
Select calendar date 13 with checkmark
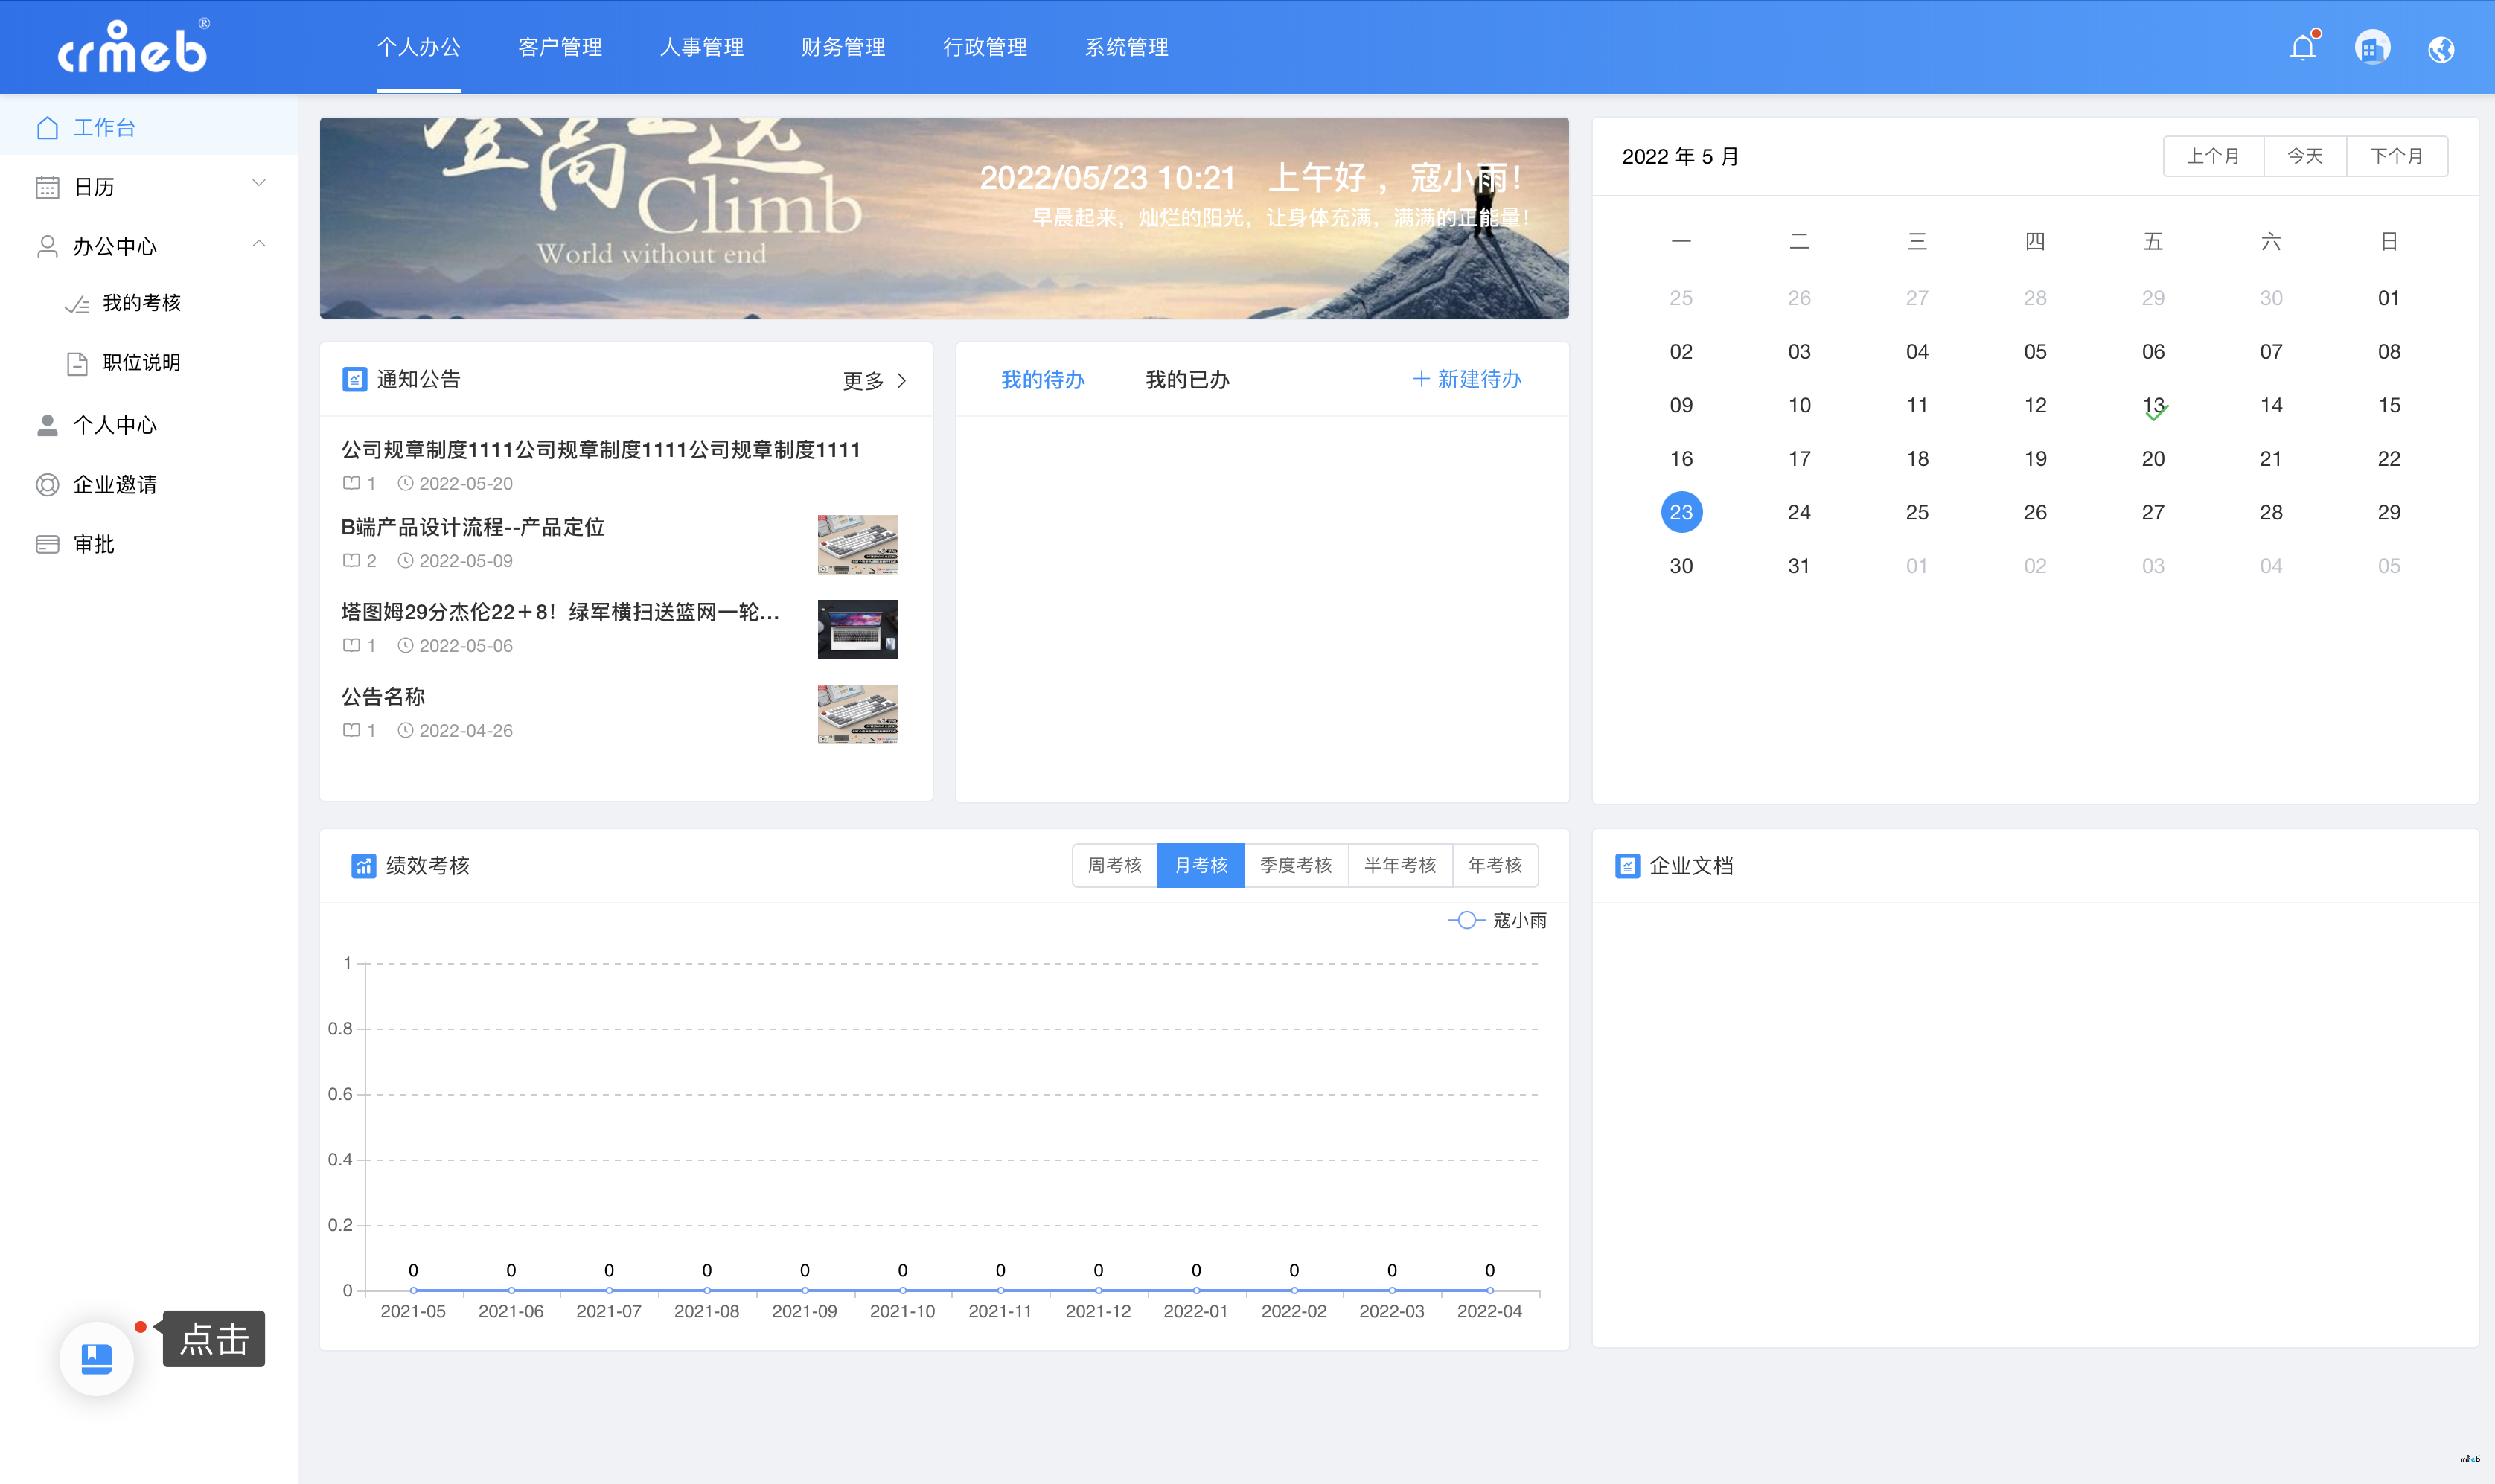tap(2153, 405)
